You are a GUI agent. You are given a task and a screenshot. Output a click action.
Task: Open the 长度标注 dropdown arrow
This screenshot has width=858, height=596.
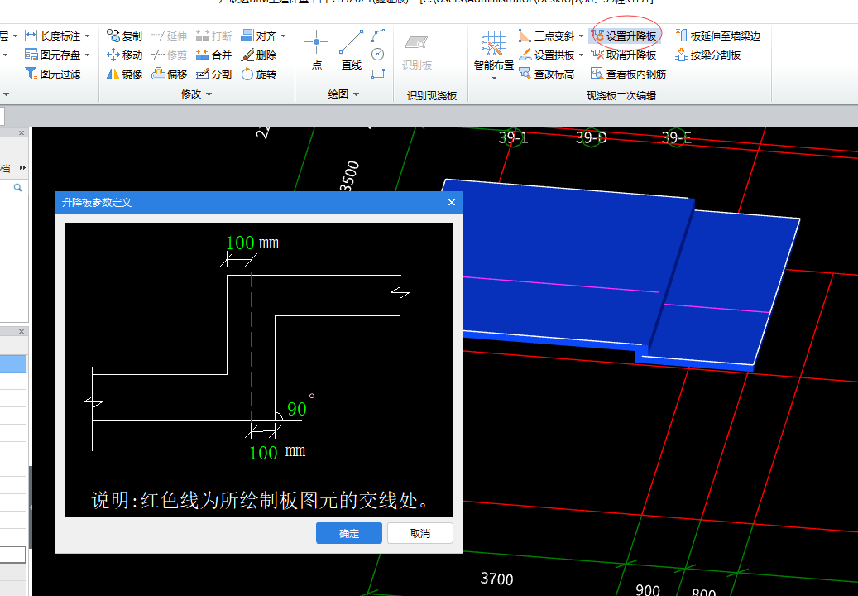point(87,36)
